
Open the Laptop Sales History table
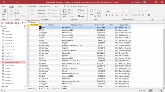coord(12,62)
